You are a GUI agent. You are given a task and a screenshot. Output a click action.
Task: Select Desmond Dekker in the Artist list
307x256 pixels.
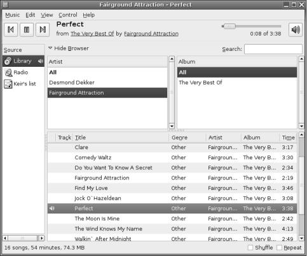(x=107, y=83)
